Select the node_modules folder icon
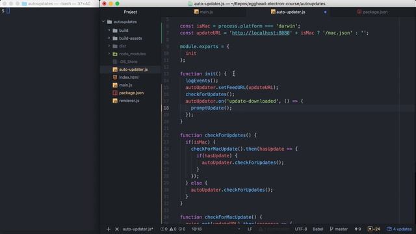Viewport: 416px width, 234px height. 115,54
